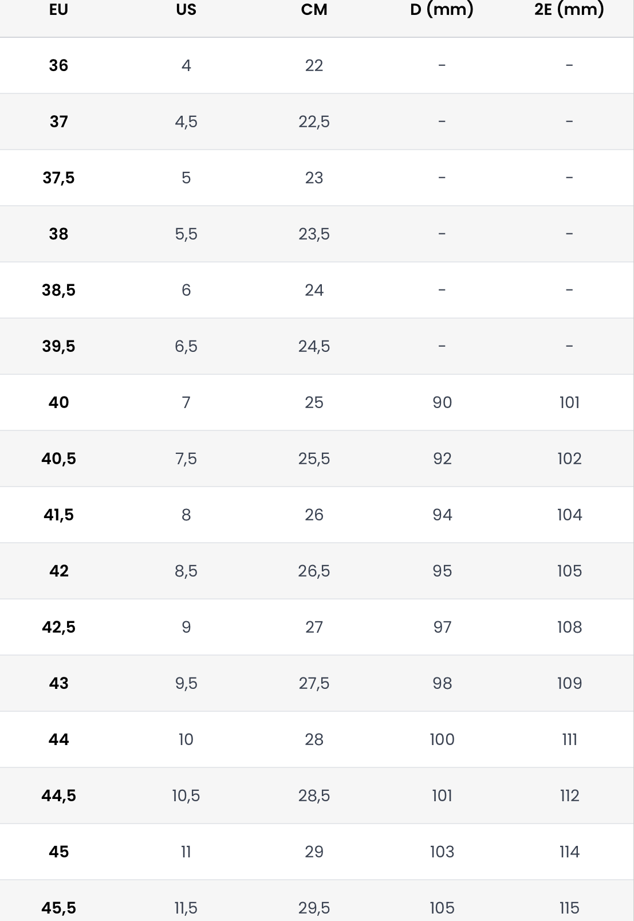Select the EU column header
The width and height of the screenshot is (634, 921).
58,10
